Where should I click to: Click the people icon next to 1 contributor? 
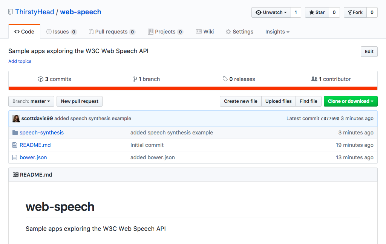tap(314, 79)
